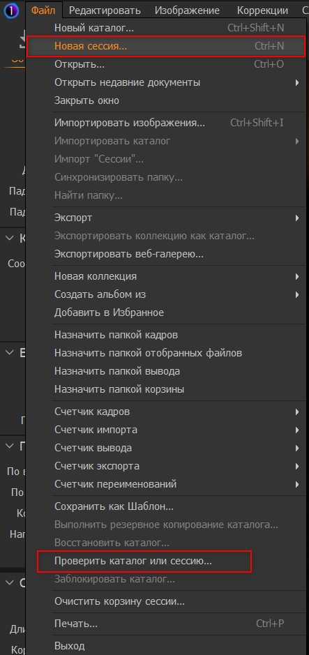This screenshot has height=655, width=309.
Task: Select Очистить корзину сессии... entry
Action: point(165,601)
